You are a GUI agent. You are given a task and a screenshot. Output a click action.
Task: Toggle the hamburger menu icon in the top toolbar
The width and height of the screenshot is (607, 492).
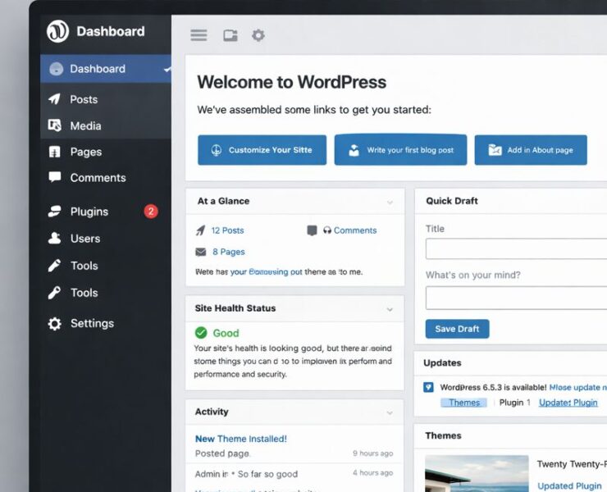(199, 35)
